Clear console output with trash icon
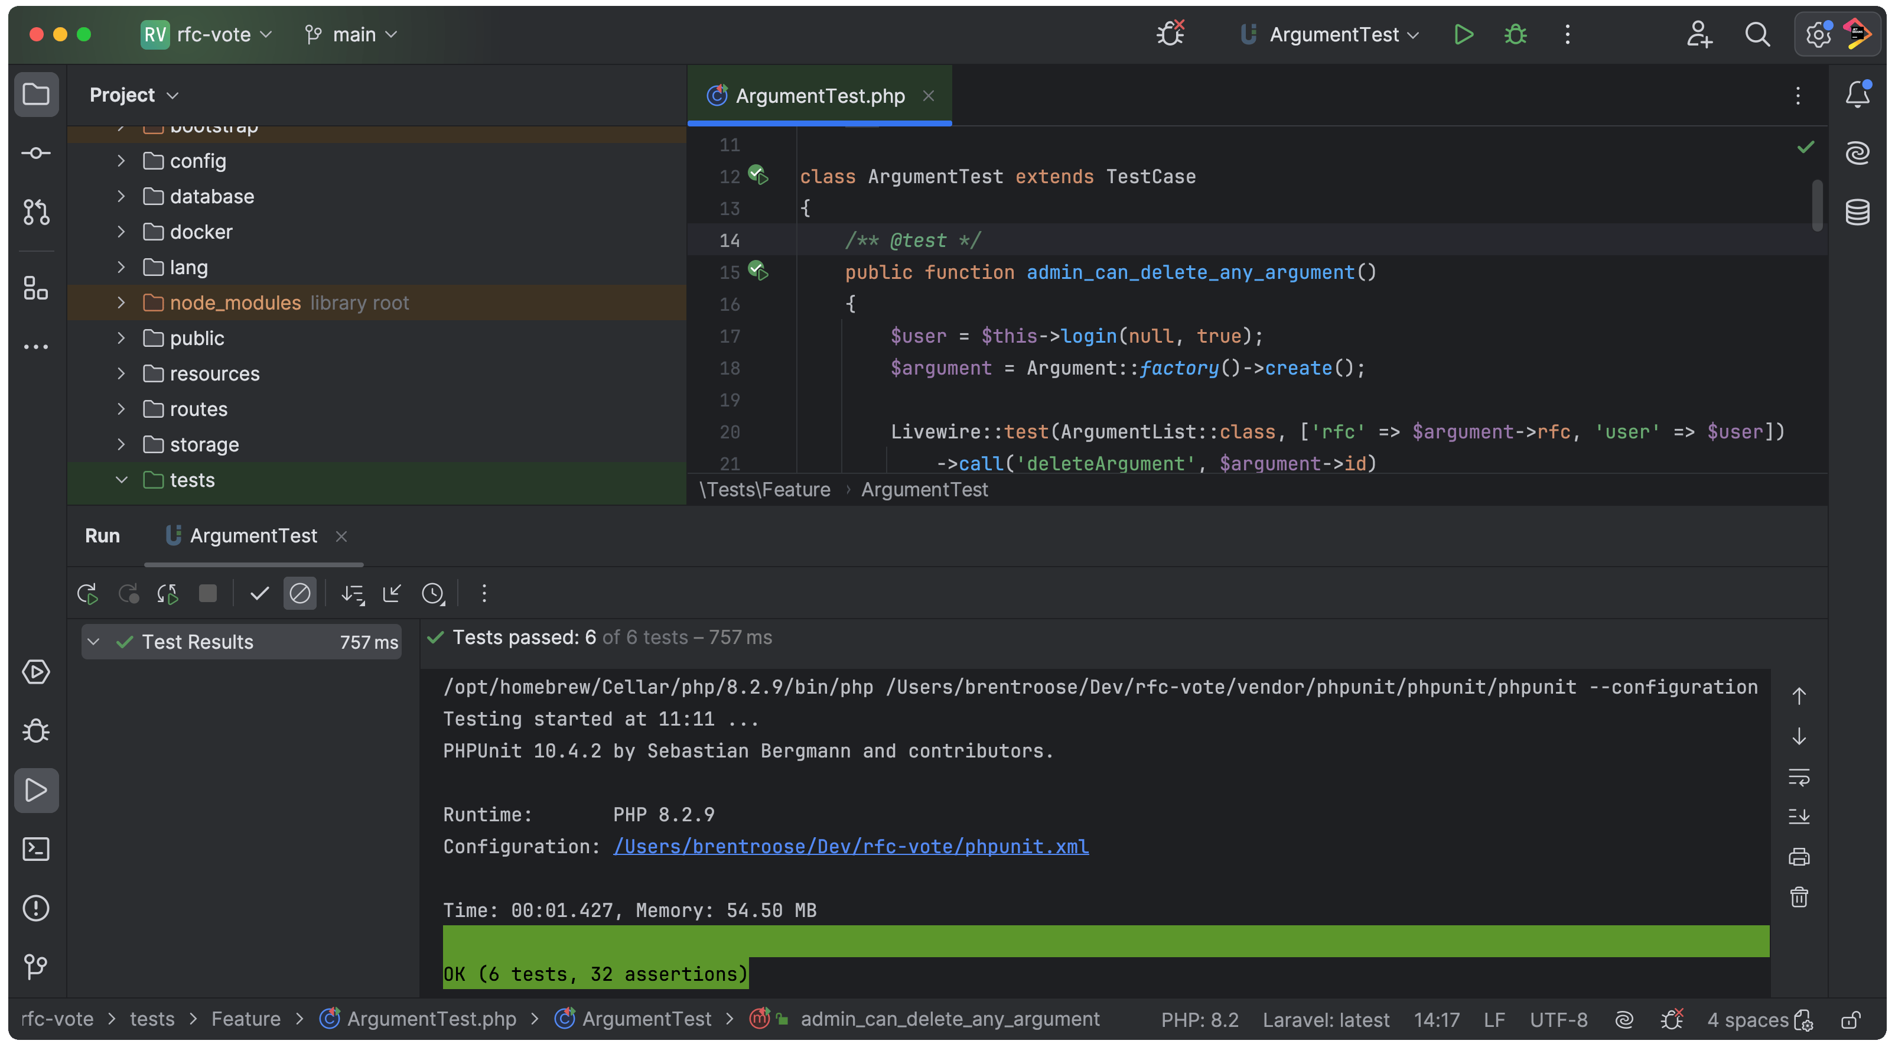 pos(1799,897)
